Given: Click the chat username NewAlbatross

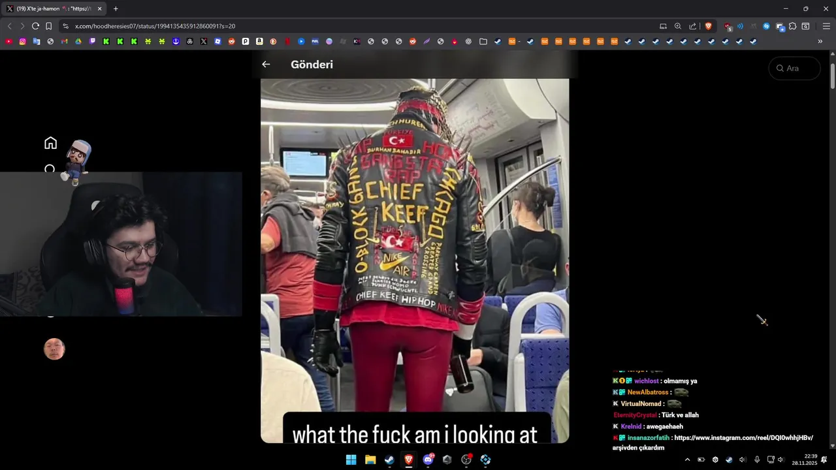Looking at the screenshot, I should pyautogui.click(x=648, y=392).
